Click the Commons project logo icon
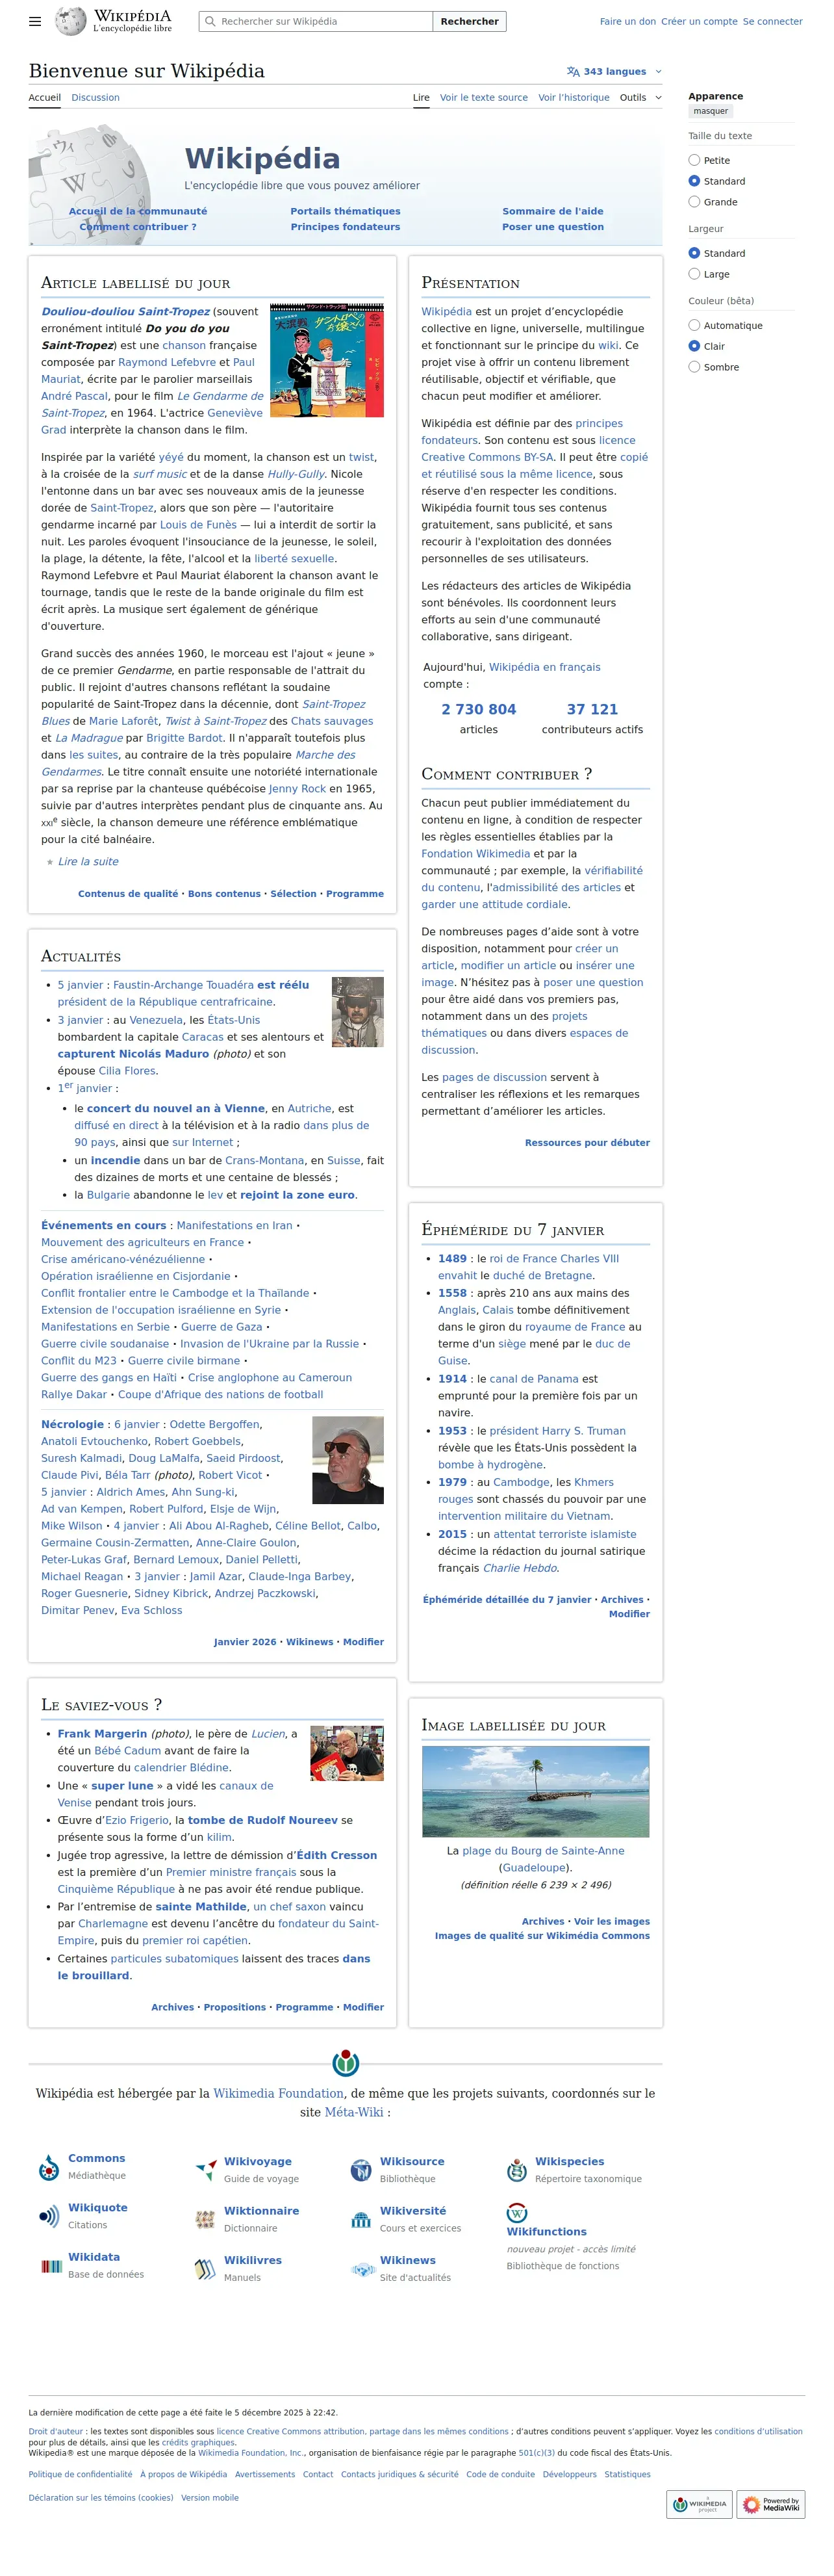Viewport: 834px width, 2576px height. [49, 2167]
